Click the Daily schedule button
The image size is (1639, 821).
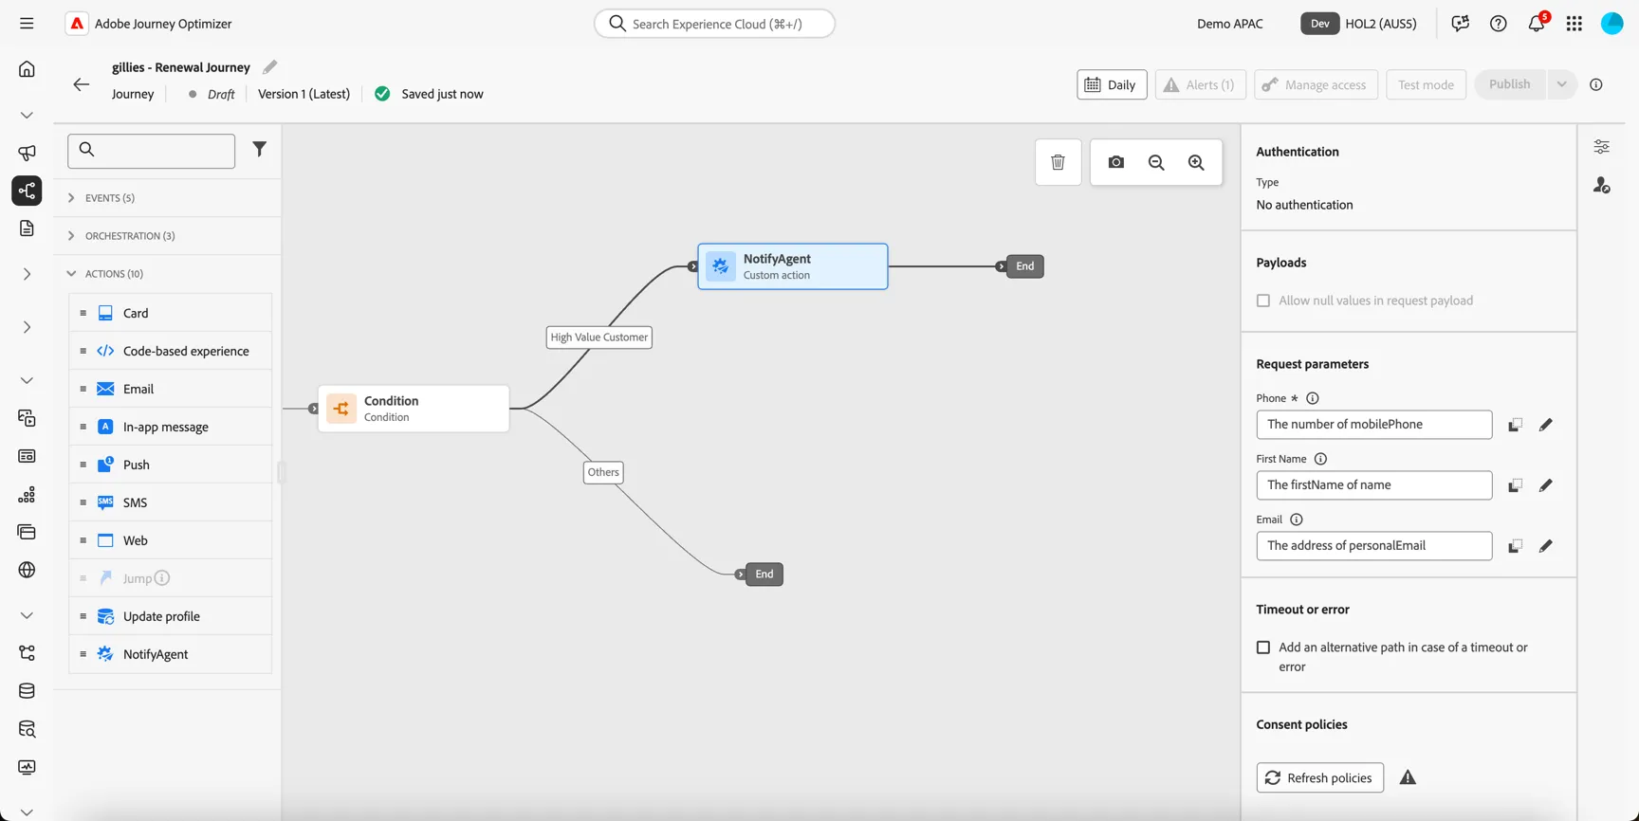pos(1112,84)
